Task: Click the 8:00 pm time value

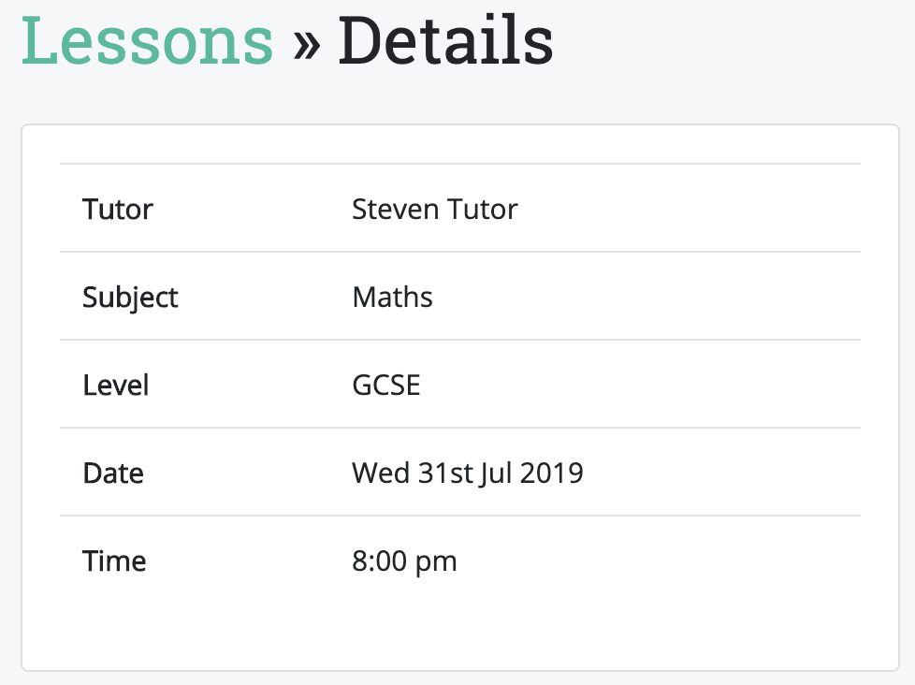Action: point(404,561)
